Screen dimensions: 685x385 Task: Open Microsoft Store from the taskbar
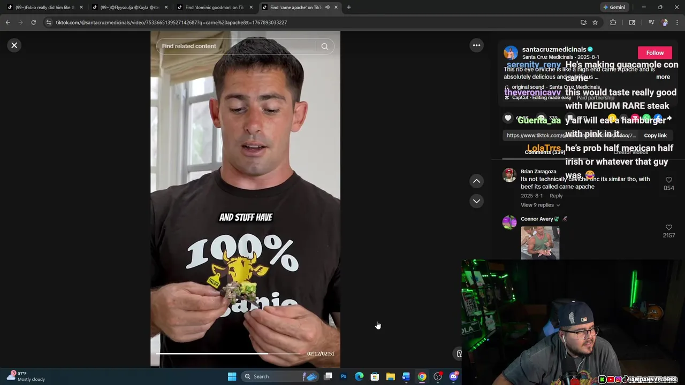click(x=375, y=376)
